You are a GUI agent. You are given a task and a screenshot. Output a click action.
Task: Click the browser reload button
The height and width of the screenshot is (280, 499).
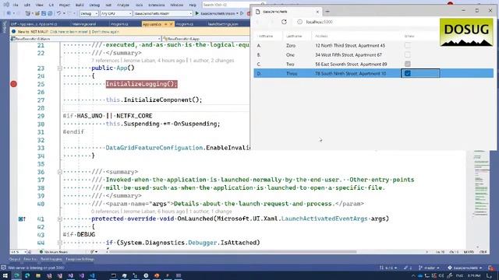pyautogui.click(x=284, y=22)
